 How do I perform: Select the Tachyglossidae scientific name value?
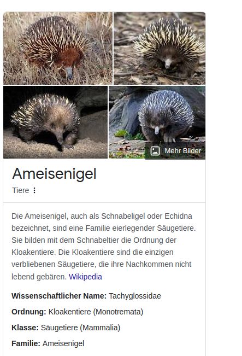coord(135,296)
